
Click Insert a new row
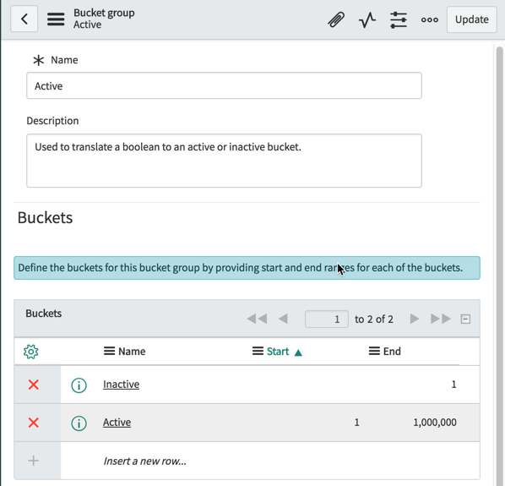click(145, 461)
